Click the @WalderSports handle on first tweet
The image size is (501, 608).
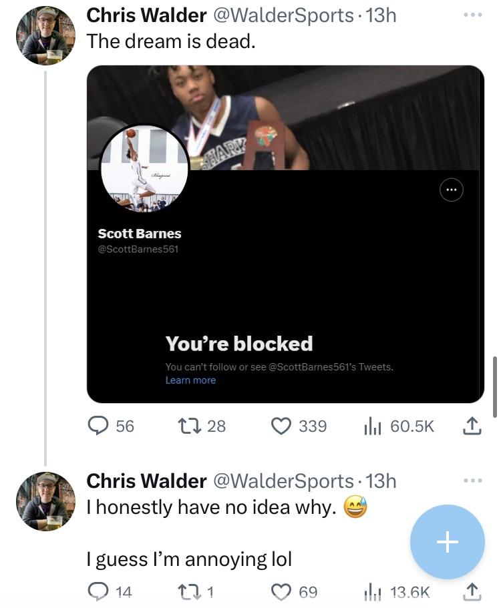(x=283, y=15)
